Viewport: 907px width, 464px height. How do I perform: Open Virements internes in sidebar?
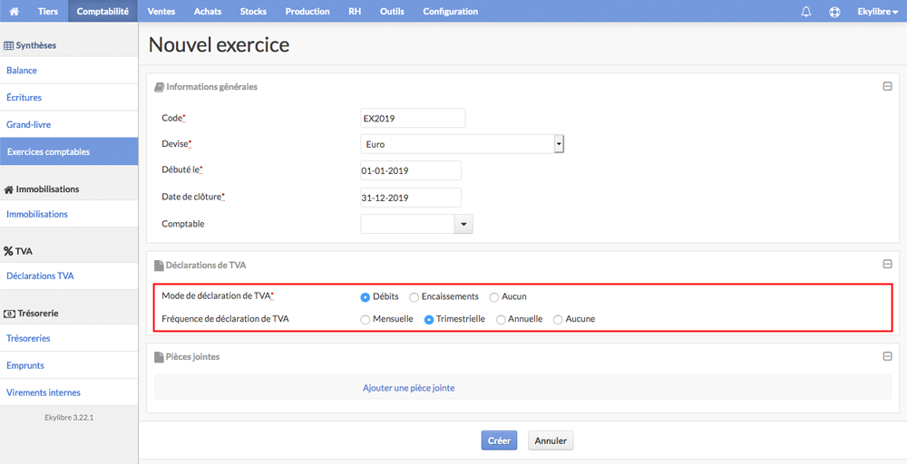(x=69, y=392)
